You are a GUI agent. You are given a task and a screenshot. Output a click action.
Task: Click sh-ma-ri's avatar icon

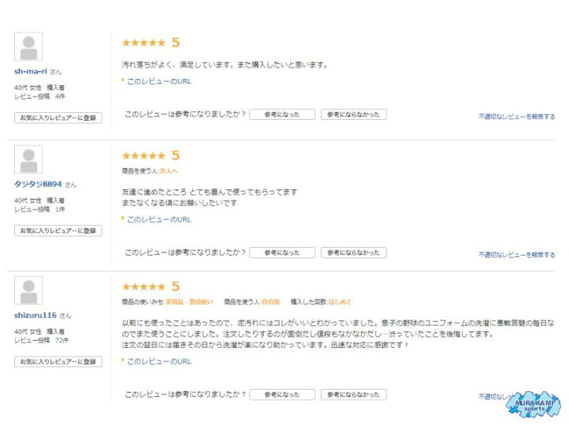tap(28, 47)
